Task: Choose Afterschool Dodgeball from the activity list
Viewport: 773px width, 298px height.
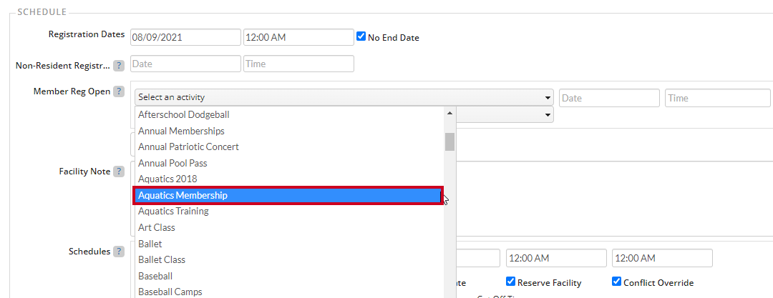Action: 289,114
